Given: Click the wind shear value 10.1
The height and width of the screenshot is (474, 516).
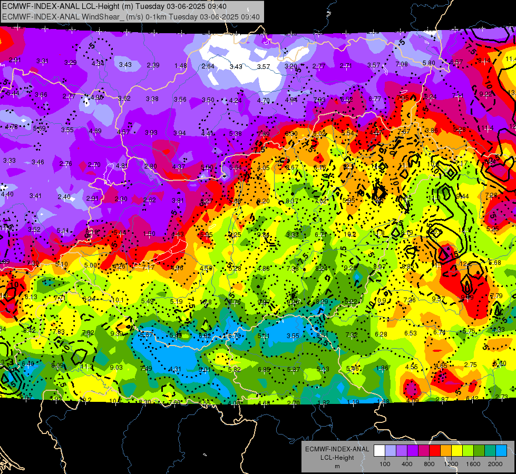Looking at the screenshot, I should (118, 300).
